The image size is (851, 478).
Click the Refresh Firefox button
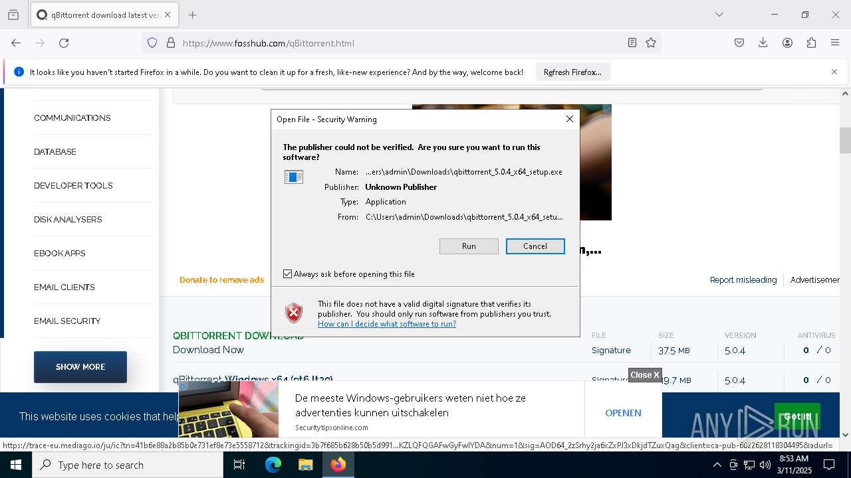coord(572,72)
